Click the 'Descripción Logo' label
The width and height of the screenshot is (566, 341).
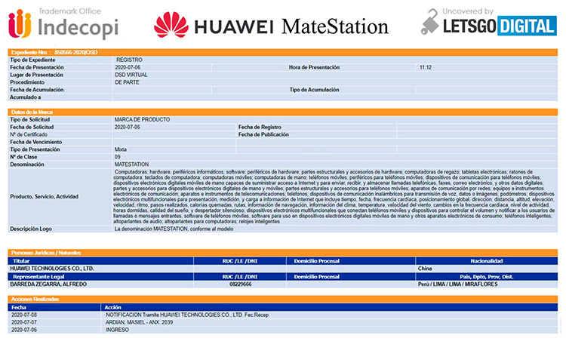point(31,229)
